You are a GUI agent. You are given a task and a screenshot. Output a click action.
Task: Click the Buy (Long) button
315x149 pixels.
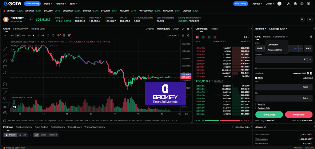(269, 115)
